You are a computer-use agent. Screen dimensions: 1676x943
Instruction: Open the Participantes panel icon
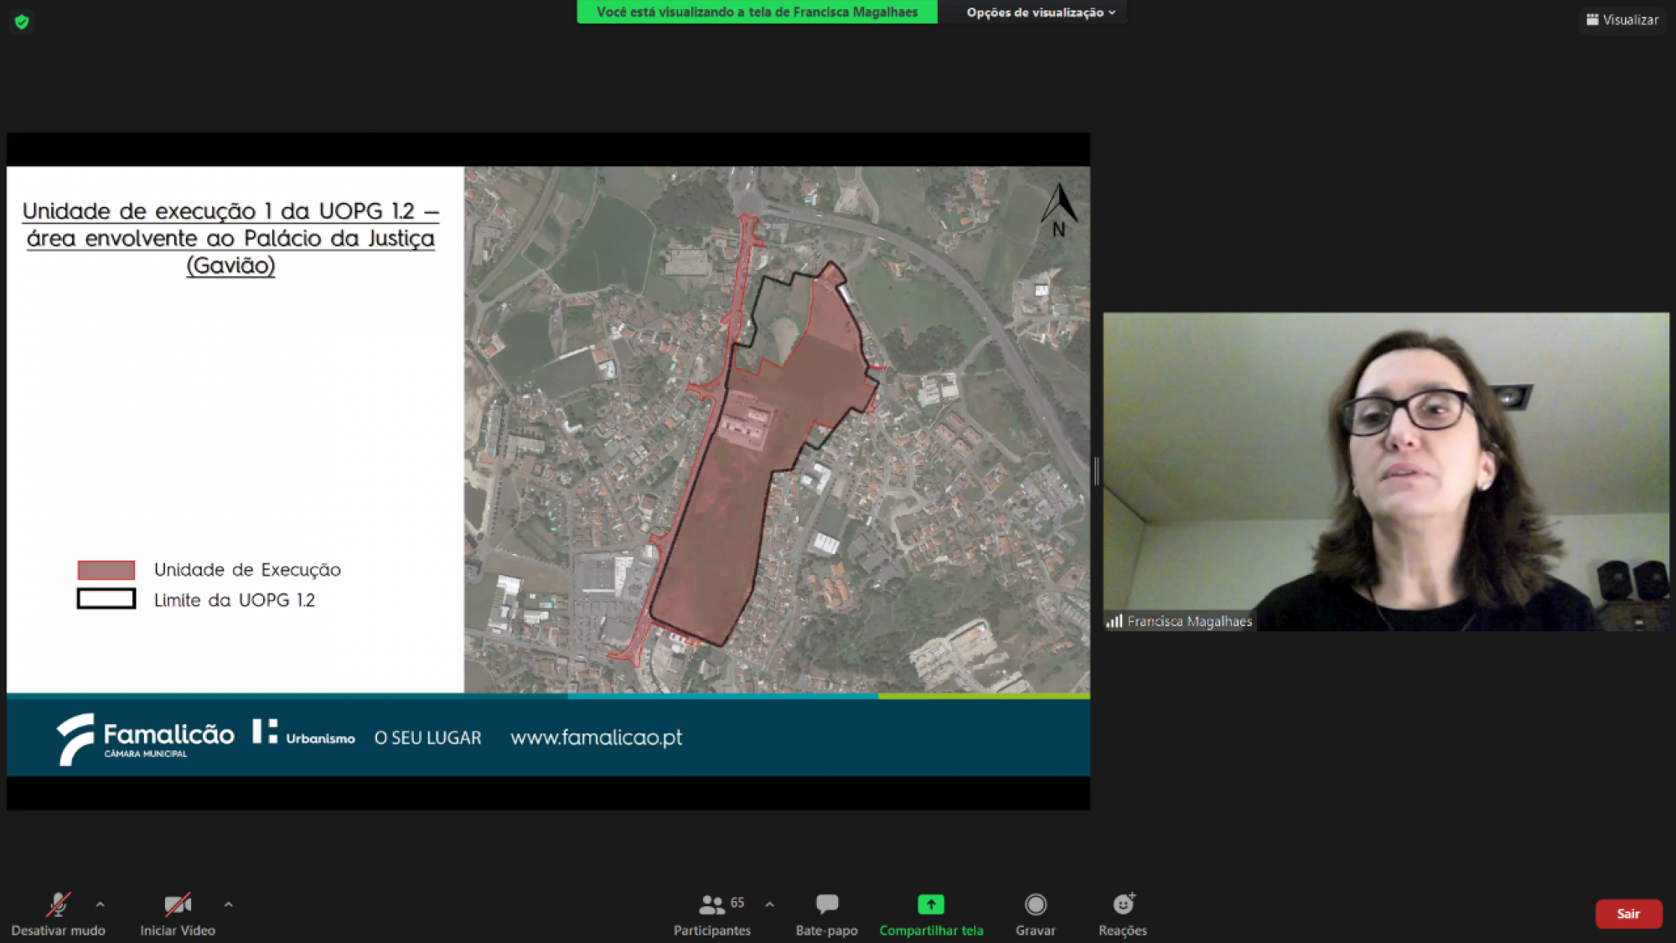click(711, 904)
